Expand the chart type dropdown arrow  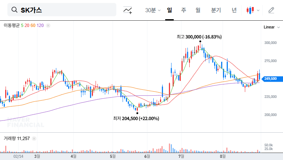258,10
